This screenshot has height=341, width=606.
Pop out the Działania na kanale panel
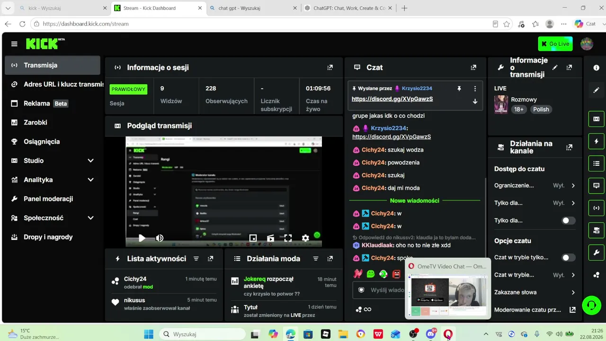tap(569, 147)
